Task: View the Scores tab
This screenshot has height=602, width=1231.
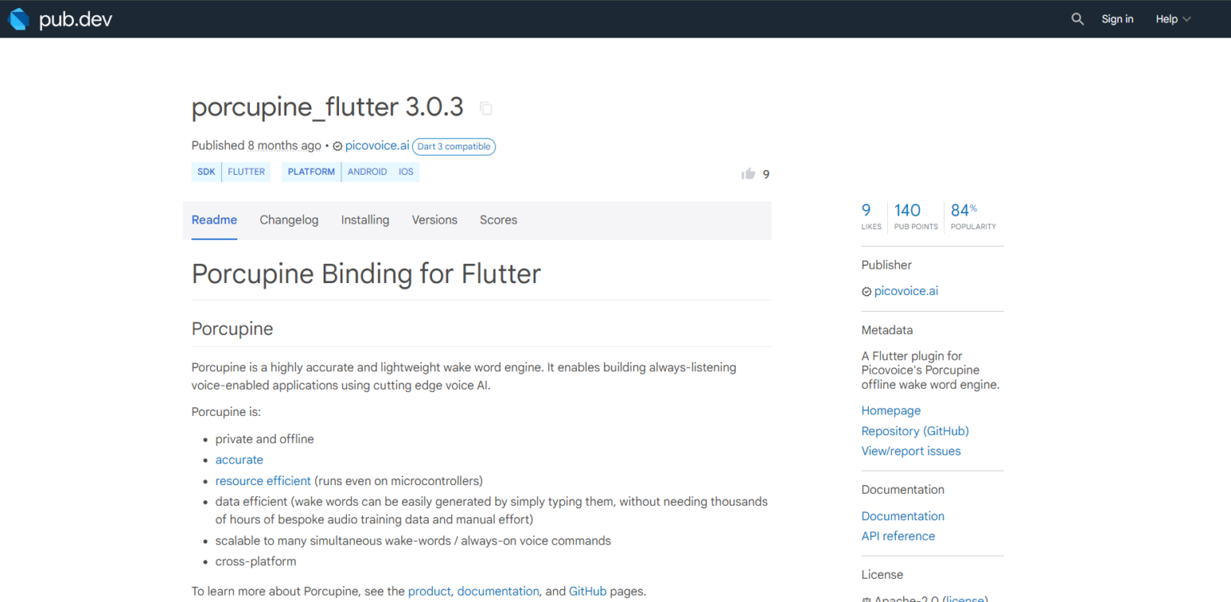Action: pos(498,220)
